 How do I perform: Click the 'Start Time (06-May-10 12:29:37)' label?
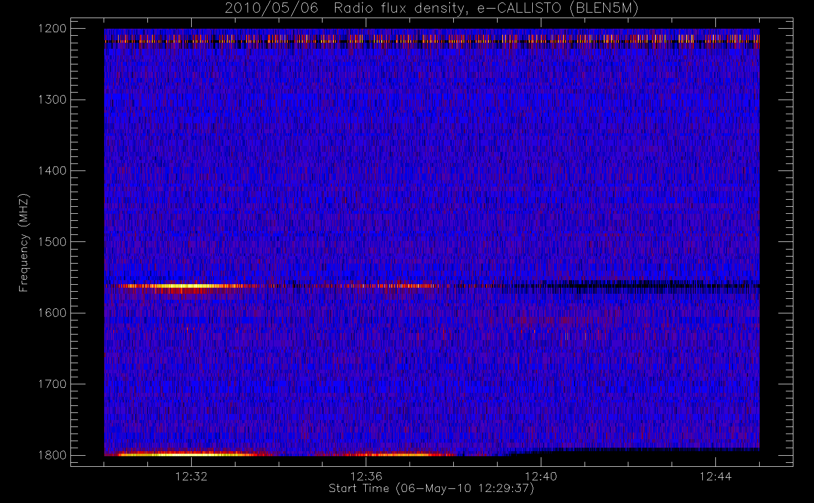click(x=431, y=488)
